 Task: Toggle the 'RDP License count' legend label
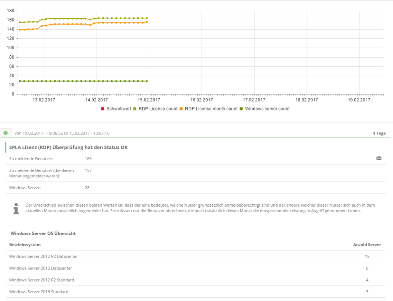tap(157, 109)
